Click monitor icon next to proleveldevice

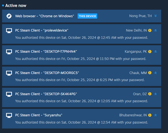click(9, 31)
